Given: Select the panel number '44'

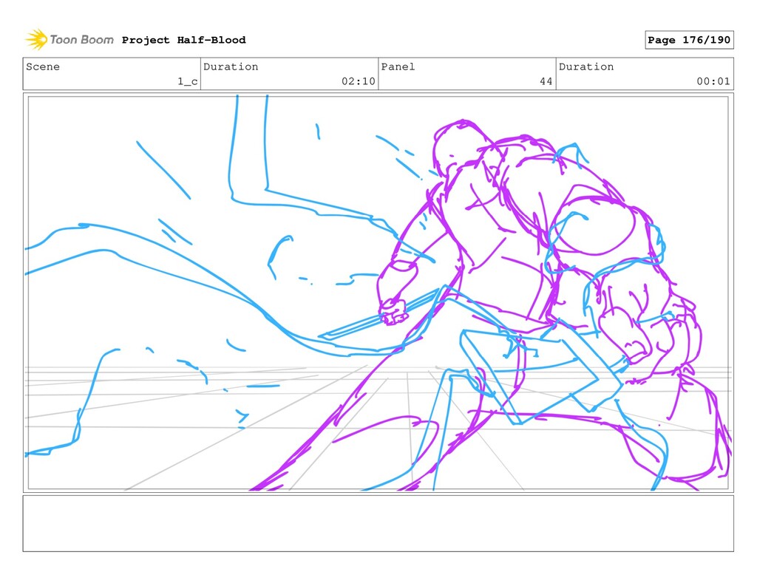Looking at the screenshot, I should coord(546,81).
